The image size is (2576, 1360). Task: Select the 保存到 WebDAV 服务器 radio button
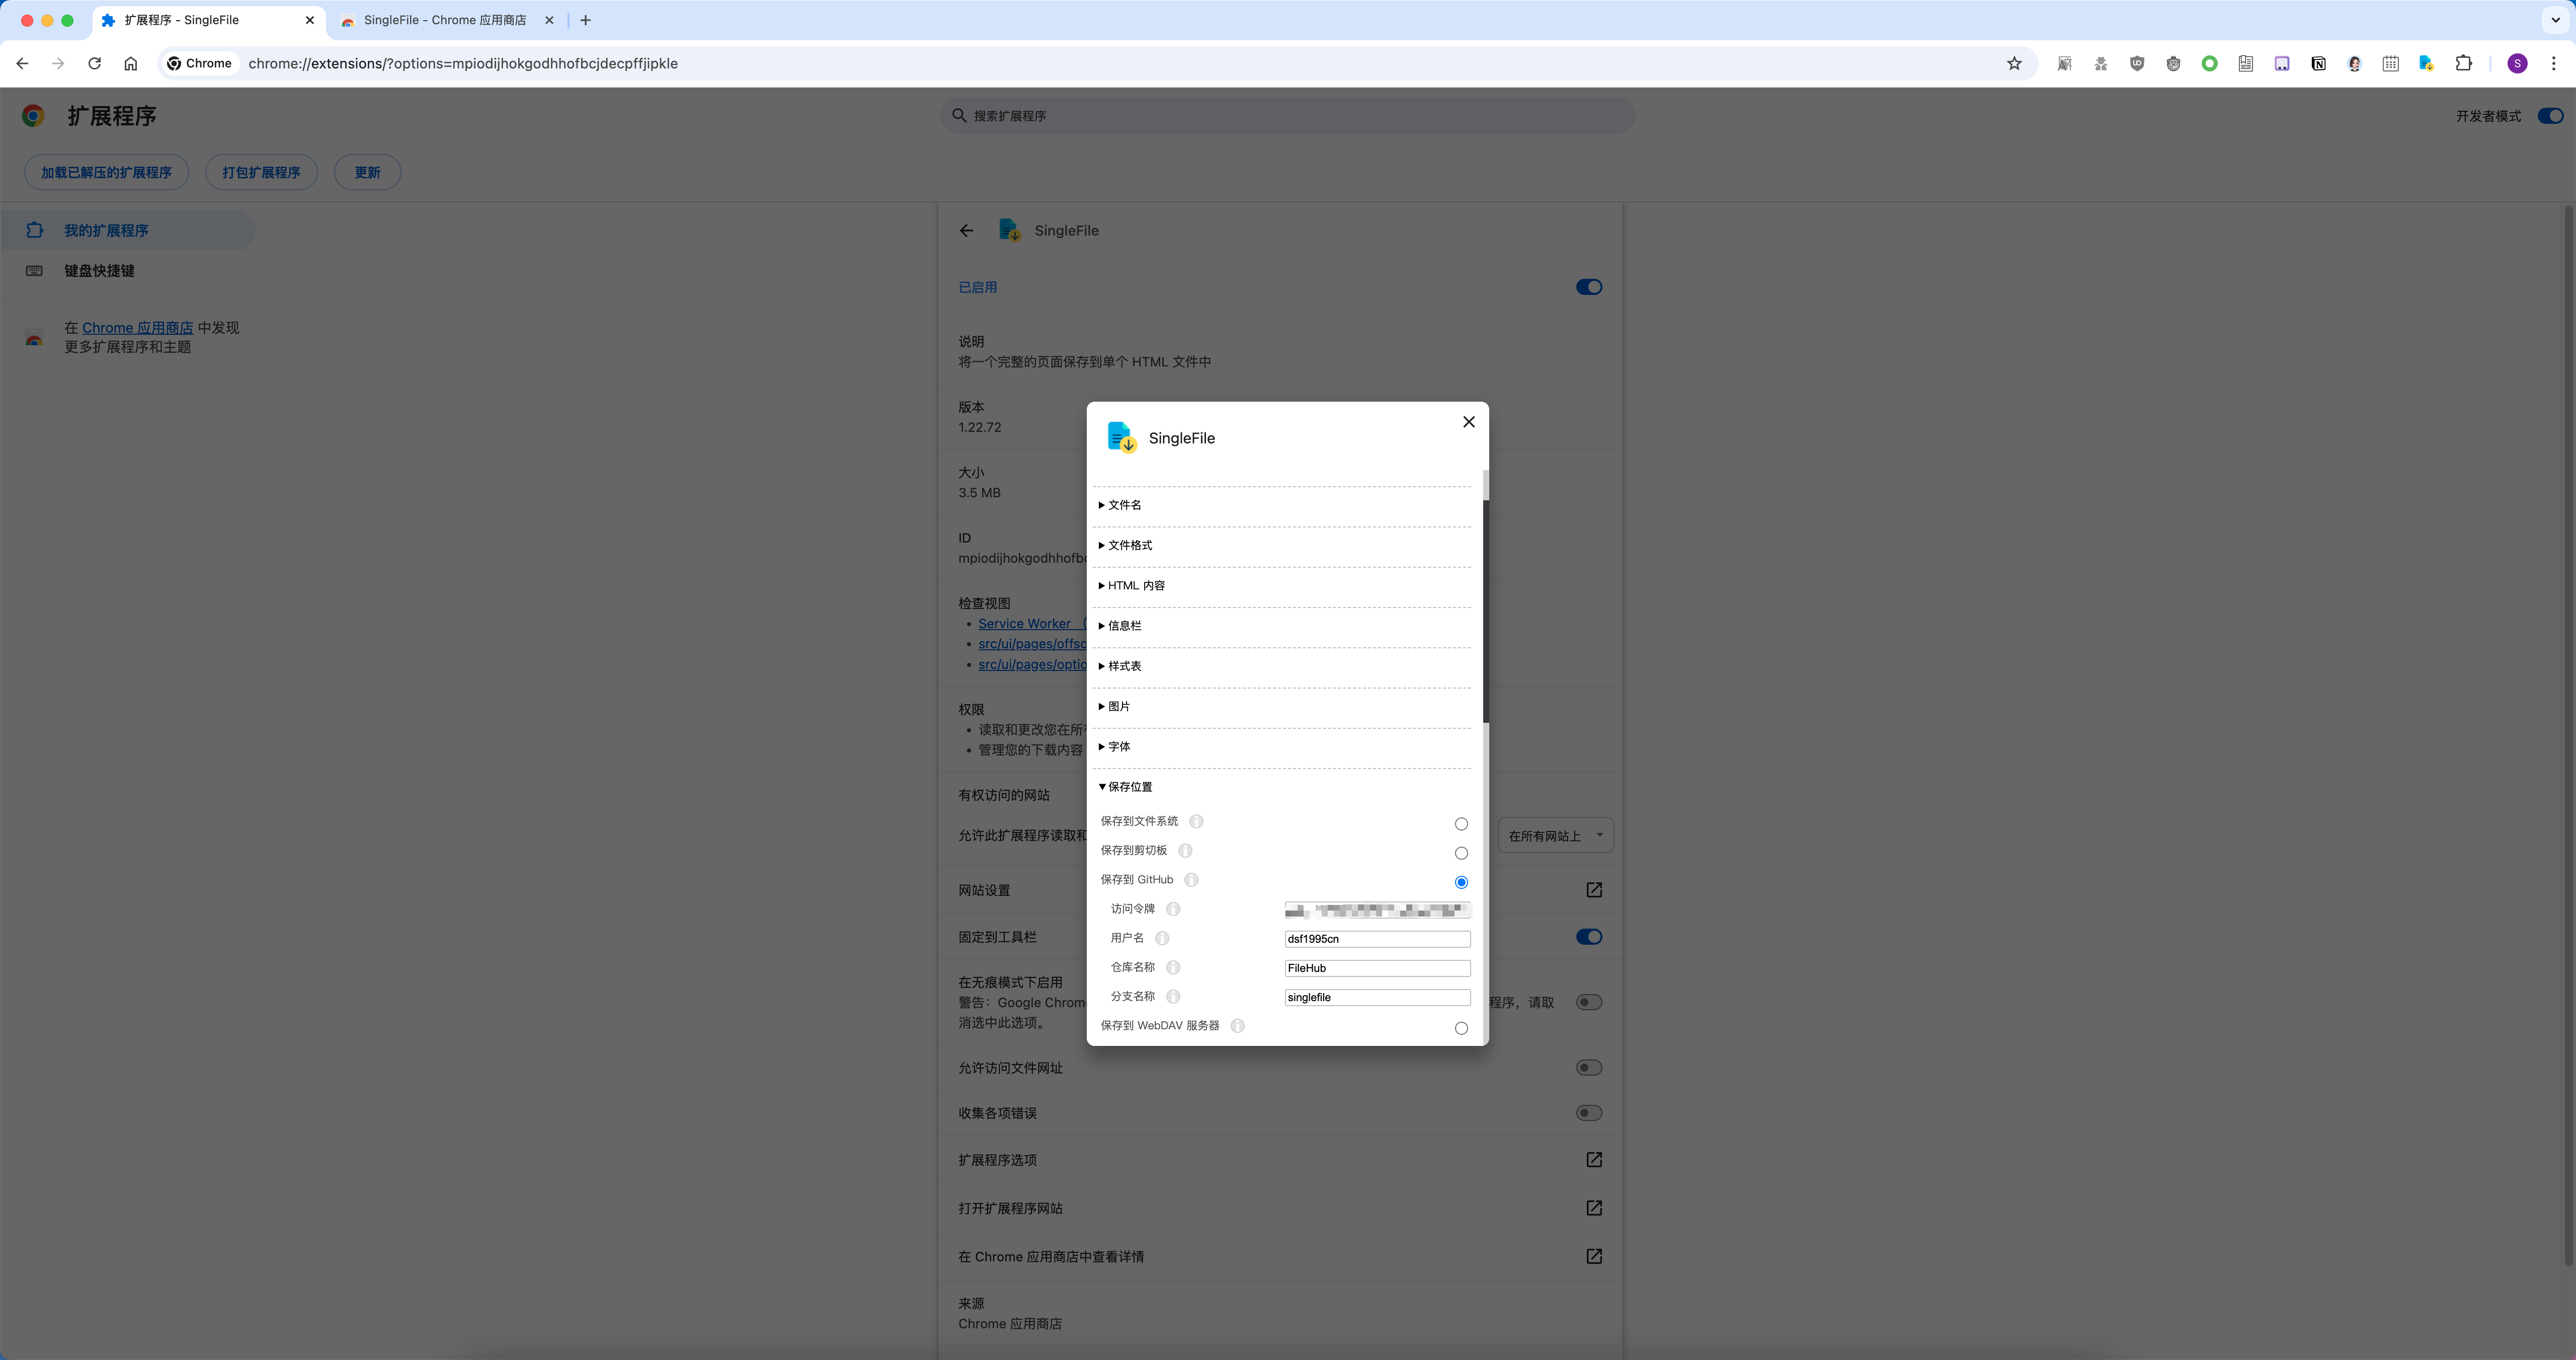click(1461, 1028)
